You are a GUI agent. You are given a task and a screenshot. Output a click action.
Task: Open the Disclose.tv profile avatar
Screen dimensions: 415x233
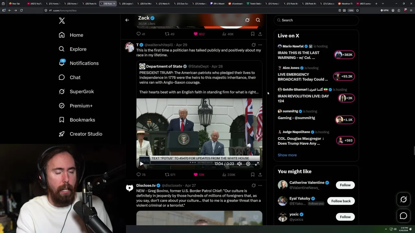tap(129, 188)
